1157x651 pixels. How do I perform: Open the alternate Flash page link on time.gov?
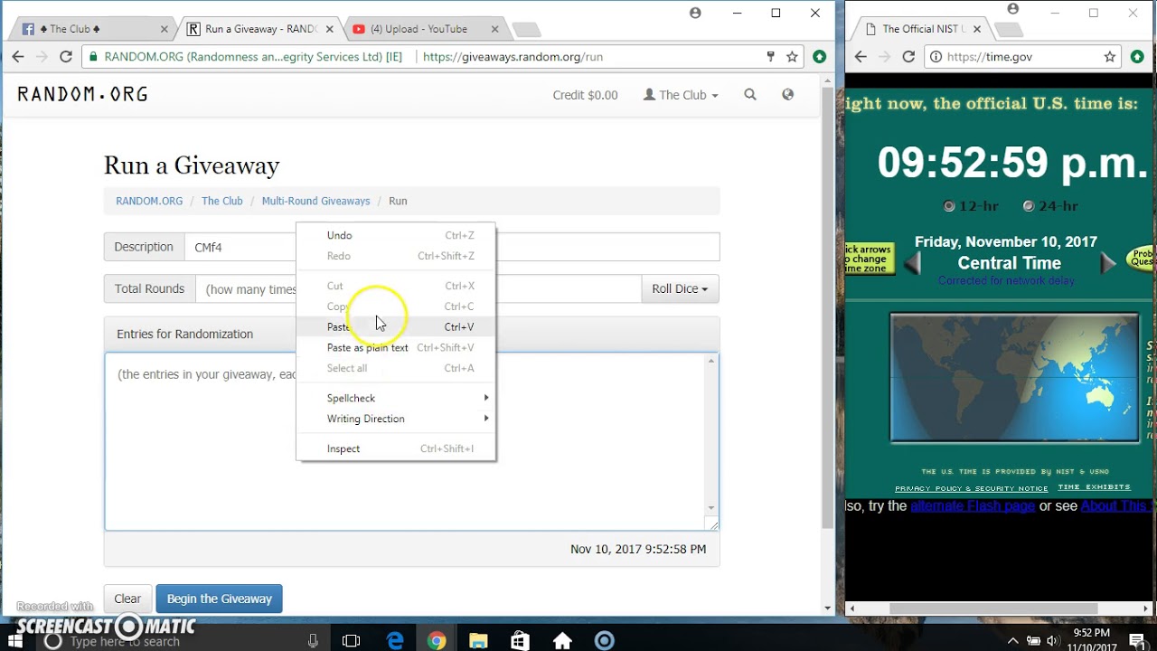[973, 506]
